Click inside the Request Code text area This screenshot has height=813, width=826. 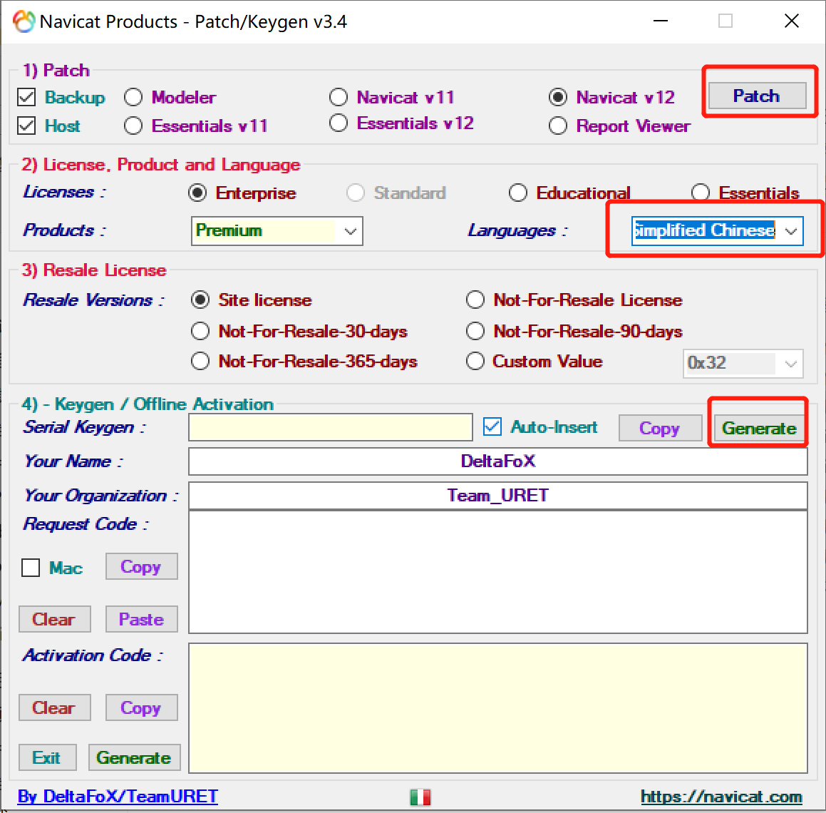point(498,572)
